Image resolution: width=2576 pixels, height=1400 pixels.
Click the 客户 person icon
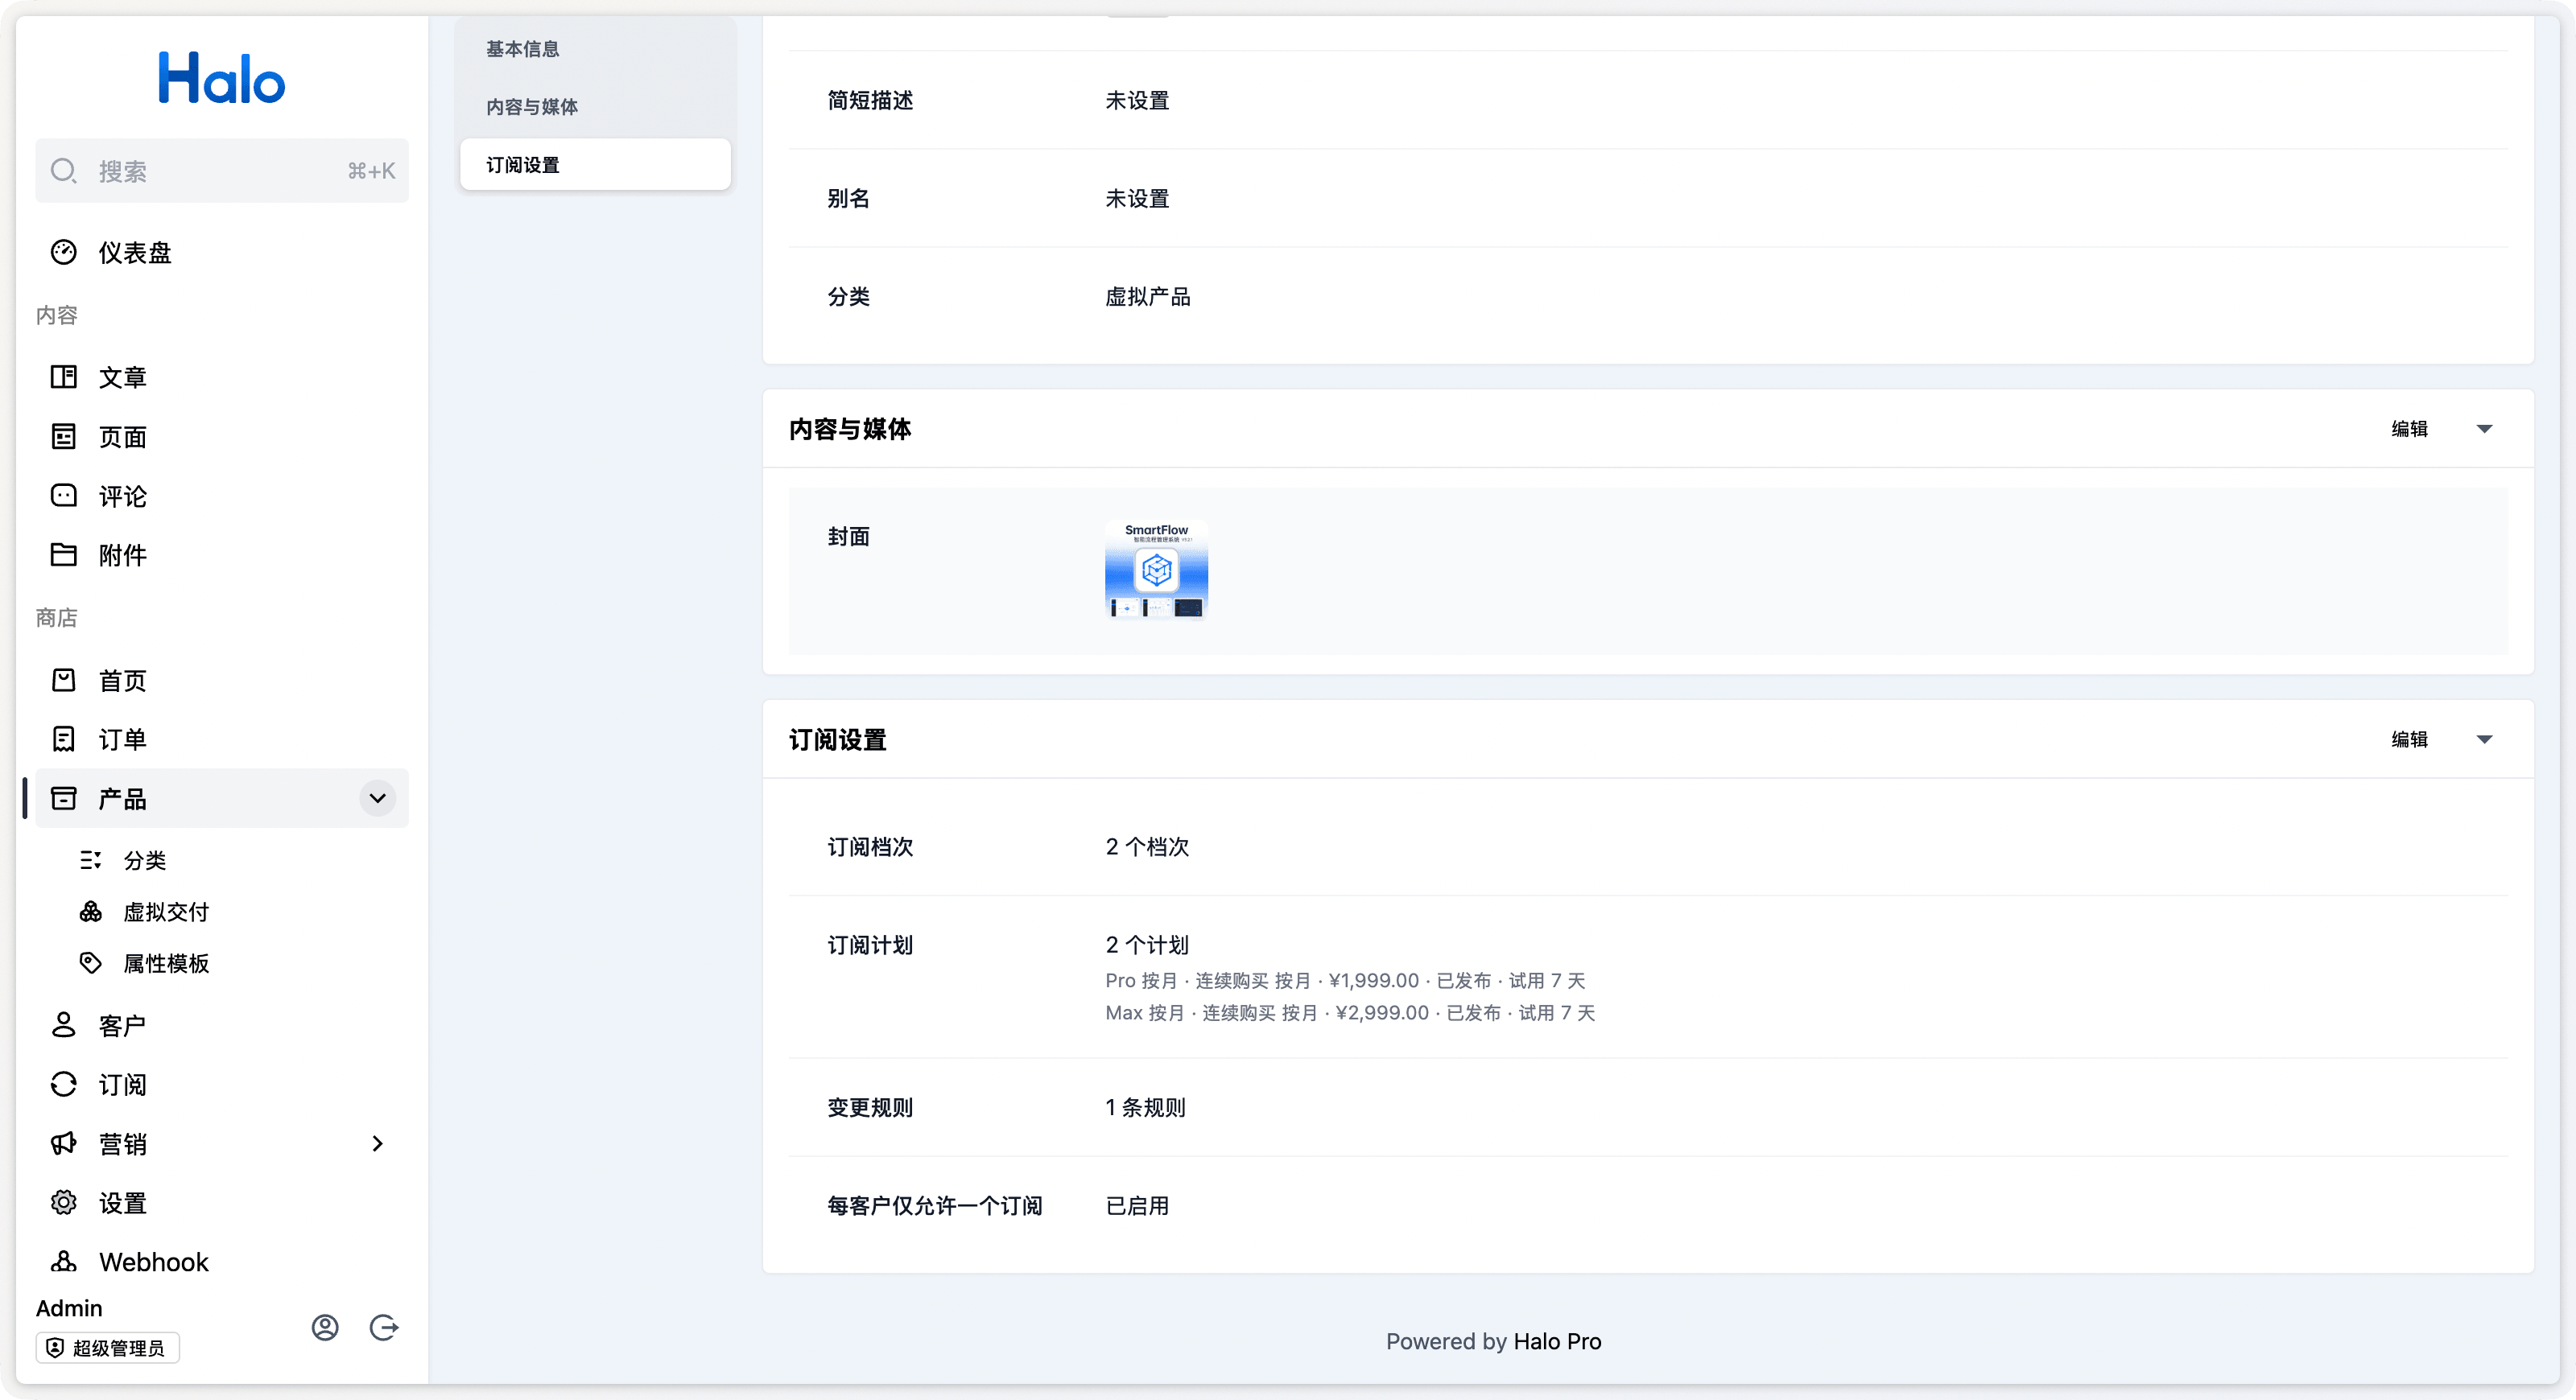(63, 1025)
